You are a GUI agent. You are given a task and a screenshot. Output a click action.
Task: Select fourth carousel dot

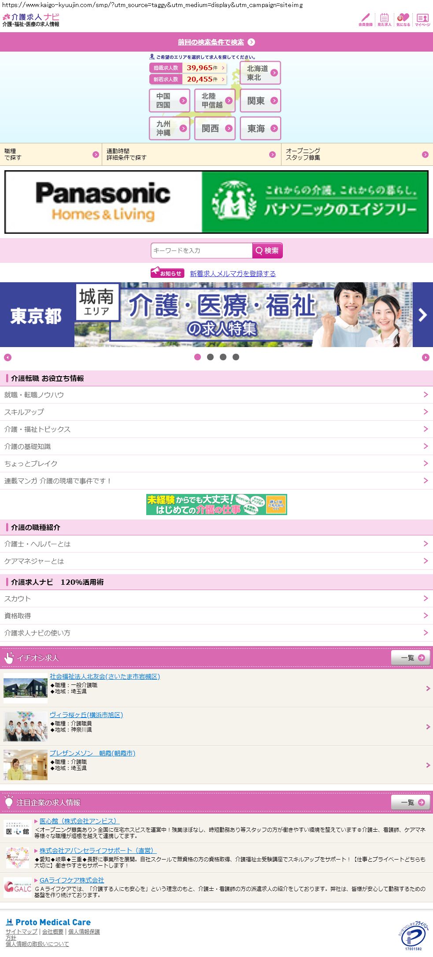(236, 357)
